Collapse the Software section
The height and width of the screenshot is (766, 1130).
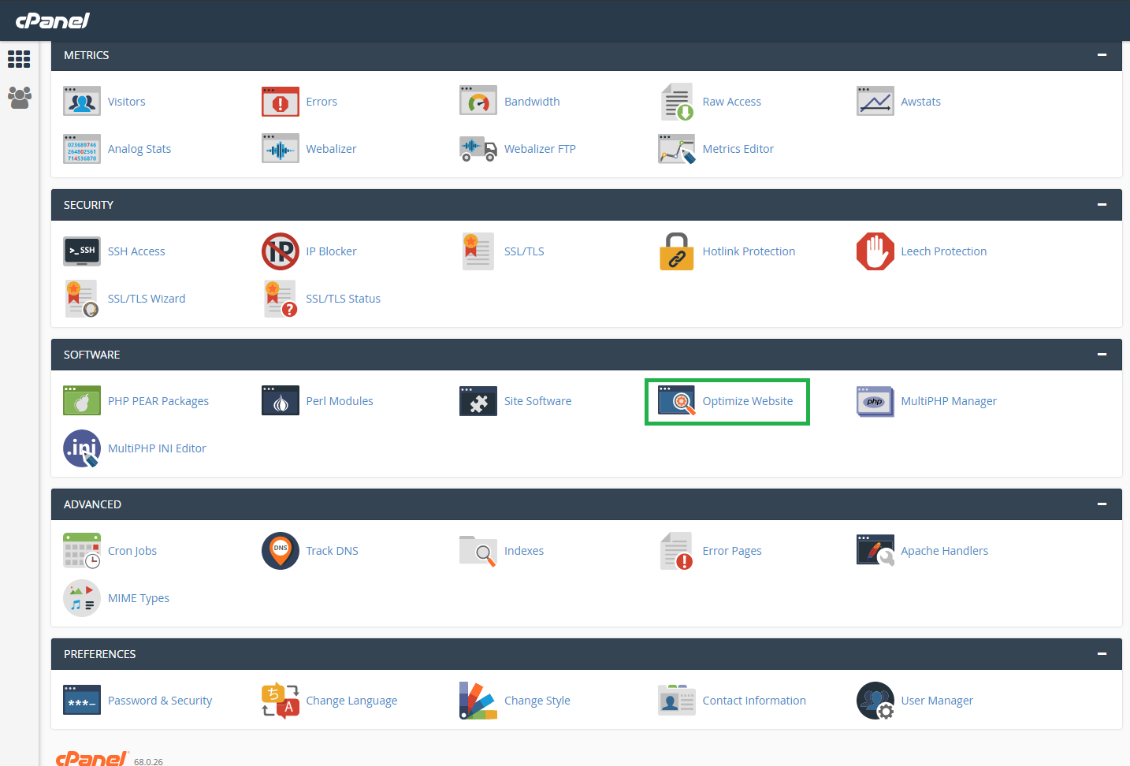1102,355
